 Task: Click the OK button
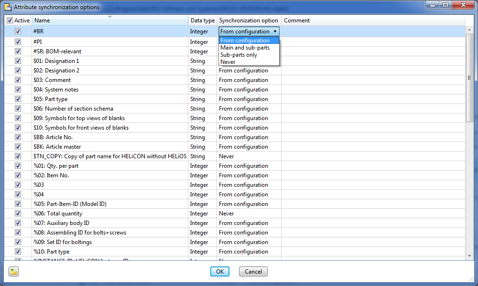(220, 271)
